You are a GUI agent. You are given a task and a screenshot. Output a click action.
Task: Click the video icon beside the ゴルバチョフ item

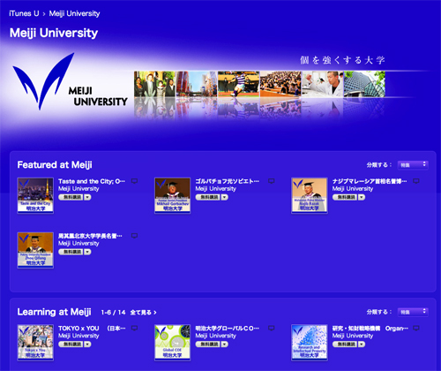272,181
